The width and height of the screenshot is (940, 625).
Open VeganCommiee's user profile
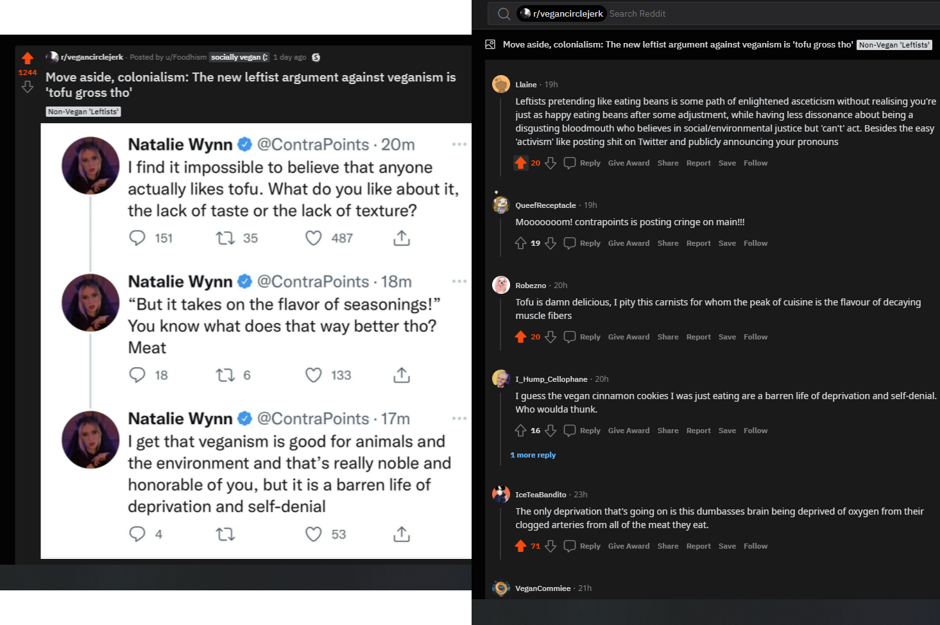(x=543, y=588)
